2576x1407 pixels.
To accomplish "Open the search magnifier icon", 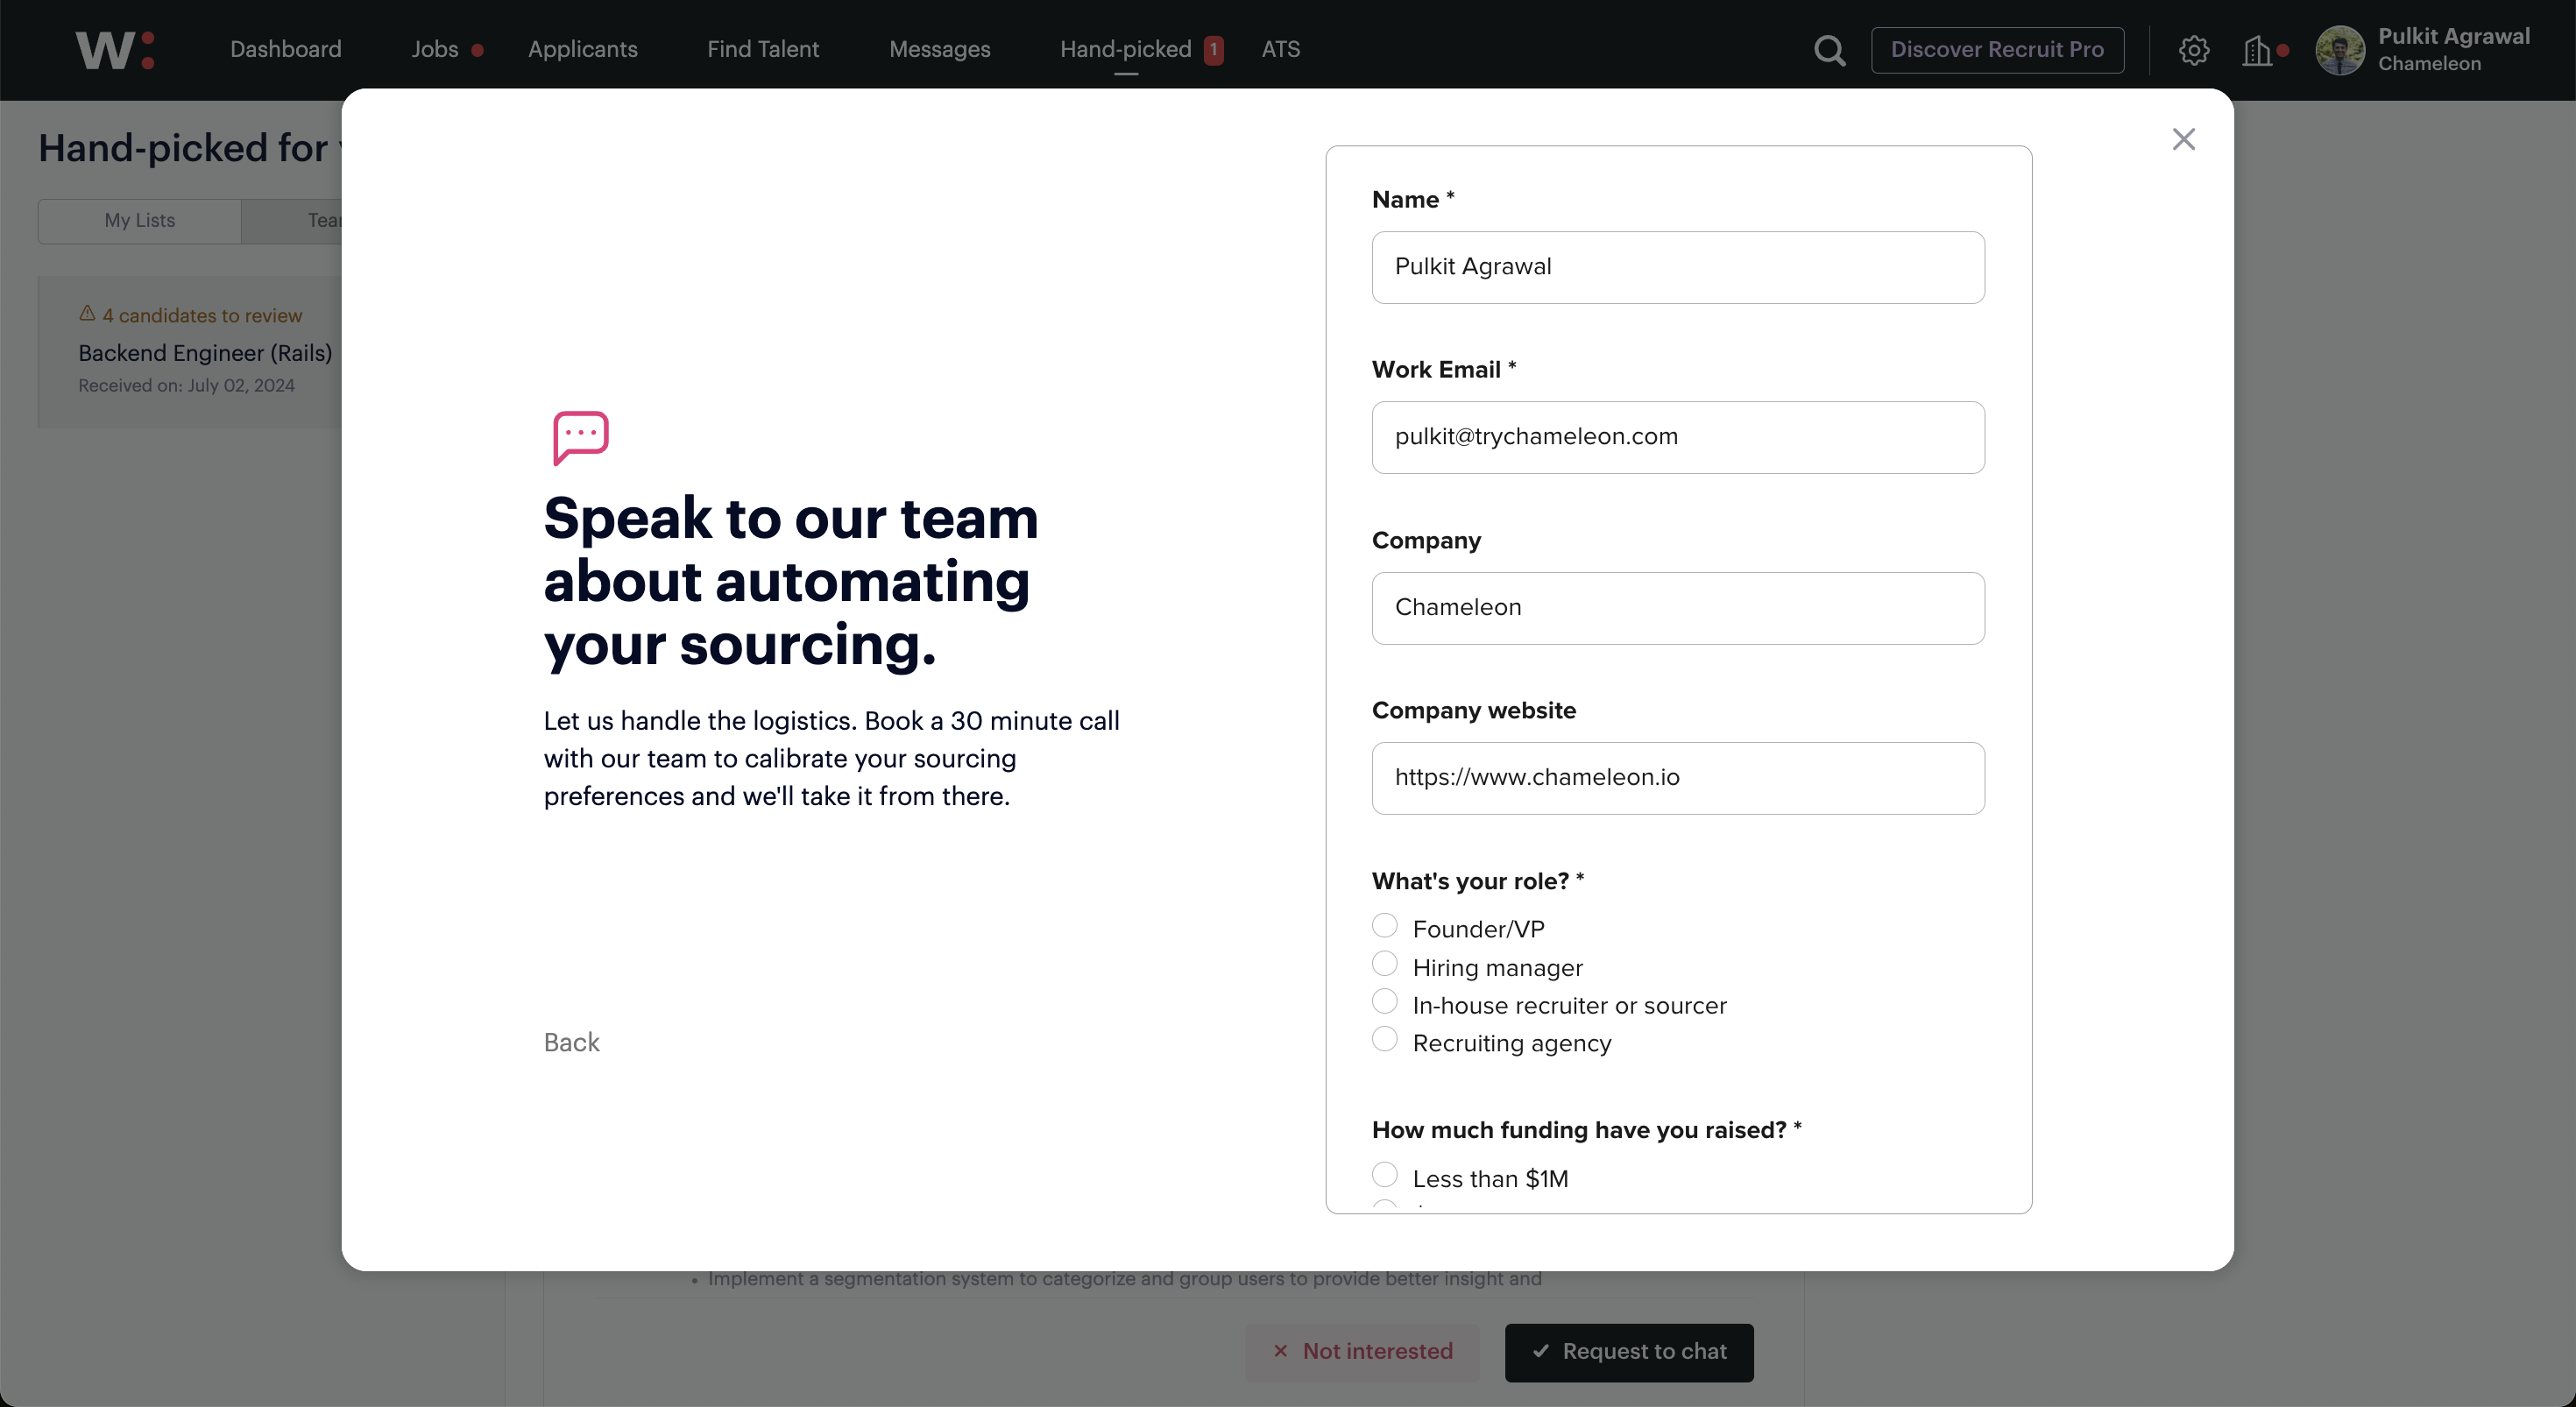I will click(x=1829, y=50).
